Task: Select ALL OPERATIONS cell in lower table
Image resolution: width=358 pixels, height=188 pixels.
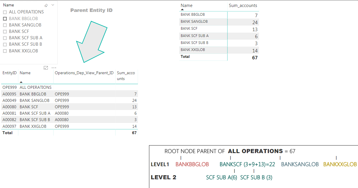Action: (36, 87)
